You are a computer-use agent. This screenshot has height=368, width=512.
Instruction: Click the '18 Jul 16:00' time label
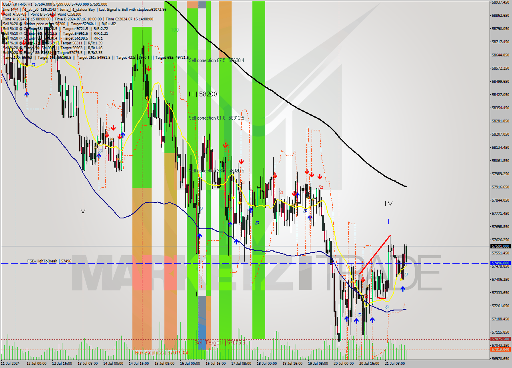tap(292, 364)
